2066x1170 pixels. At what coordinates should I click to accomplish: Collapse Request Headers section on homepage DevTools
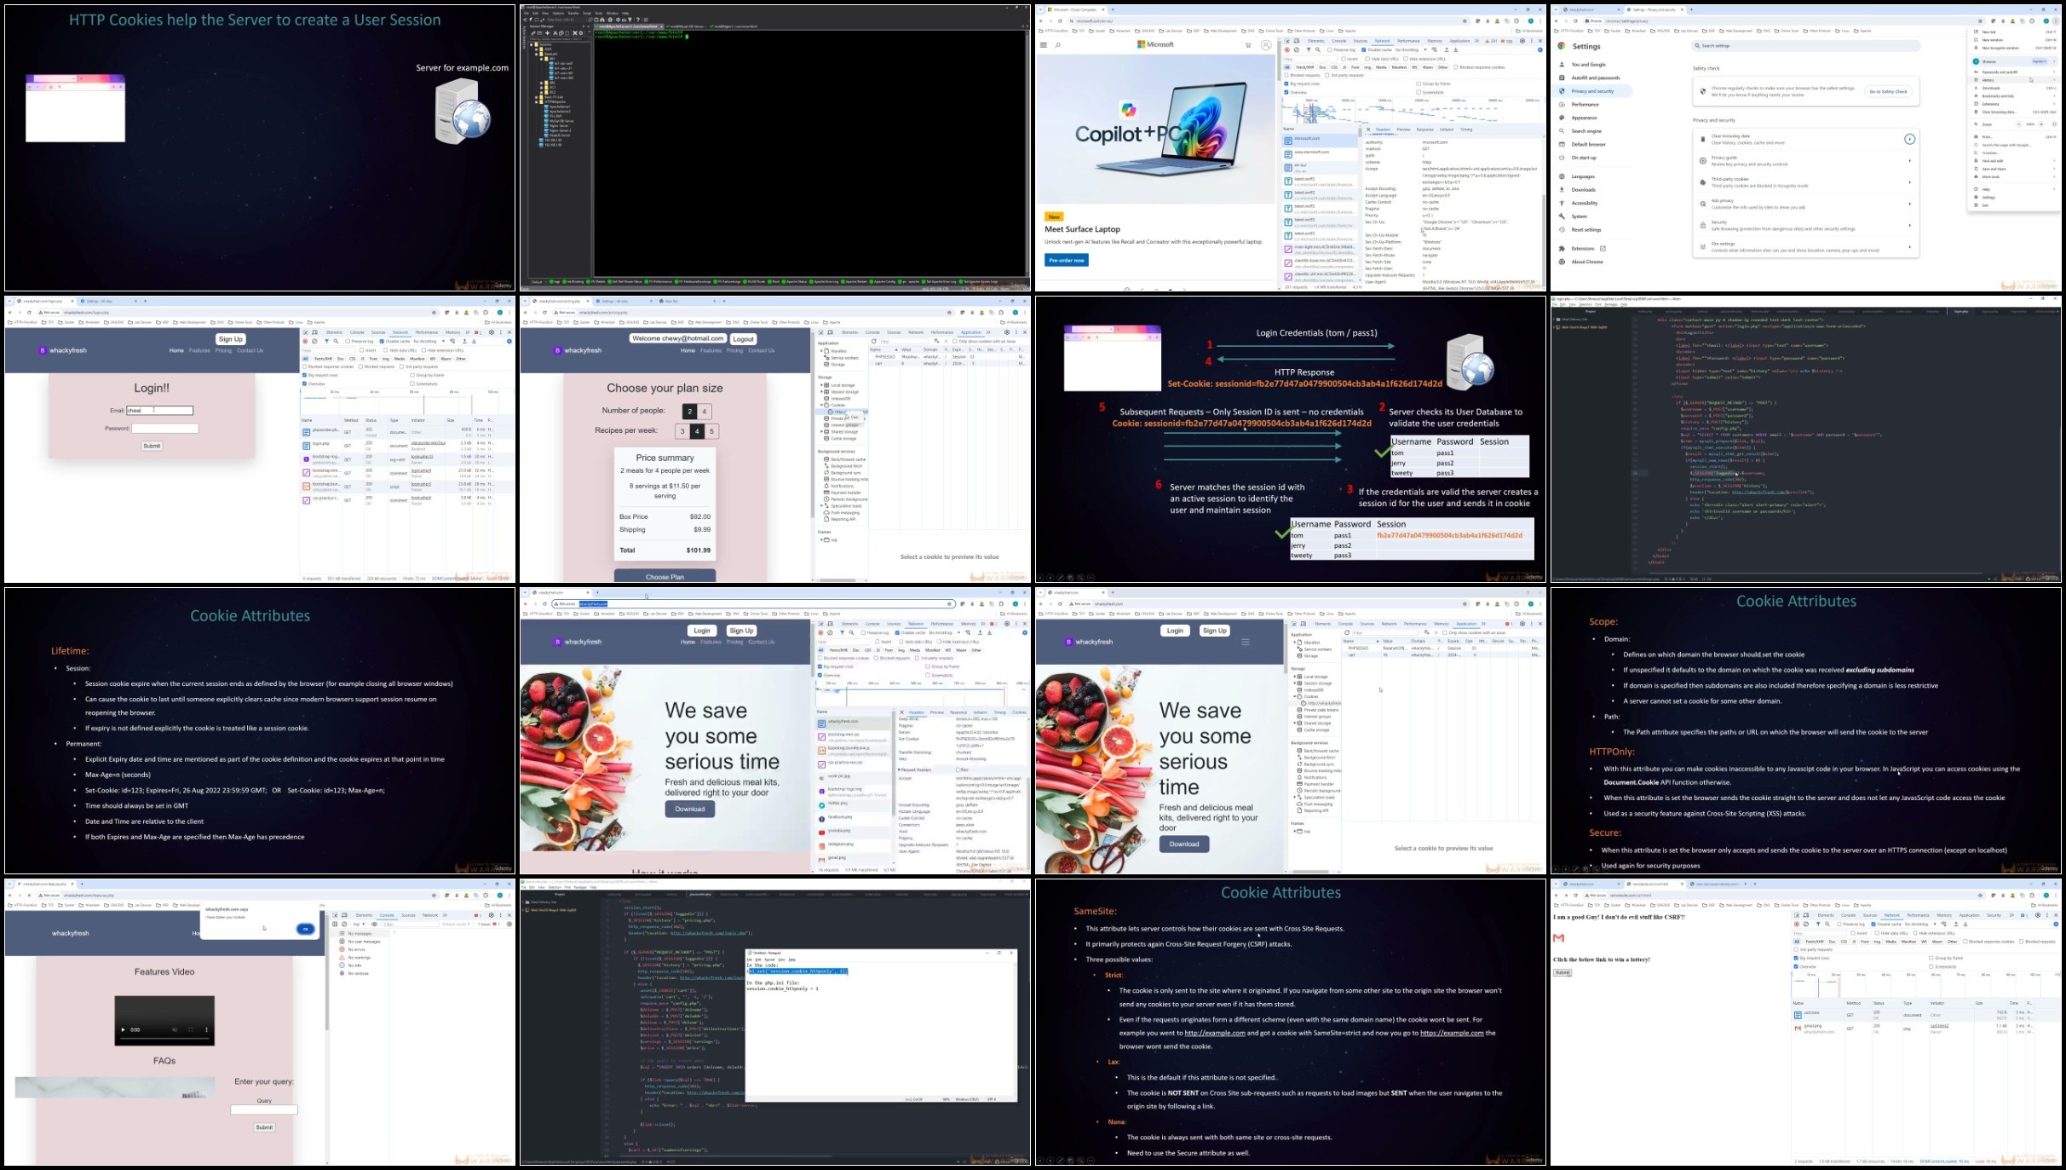pos(899,769)
